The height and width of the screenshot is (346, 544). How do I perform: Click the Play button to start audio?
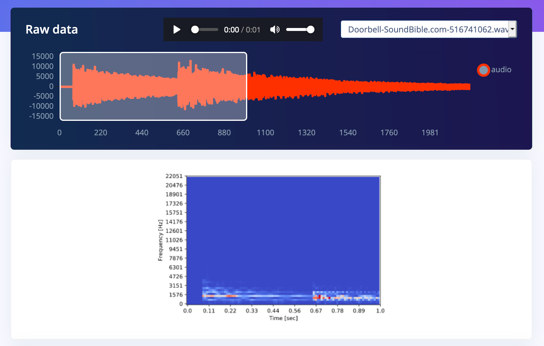[176, 29]
